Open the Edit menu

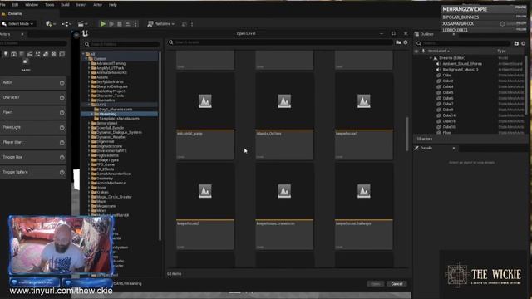[15, 5]
